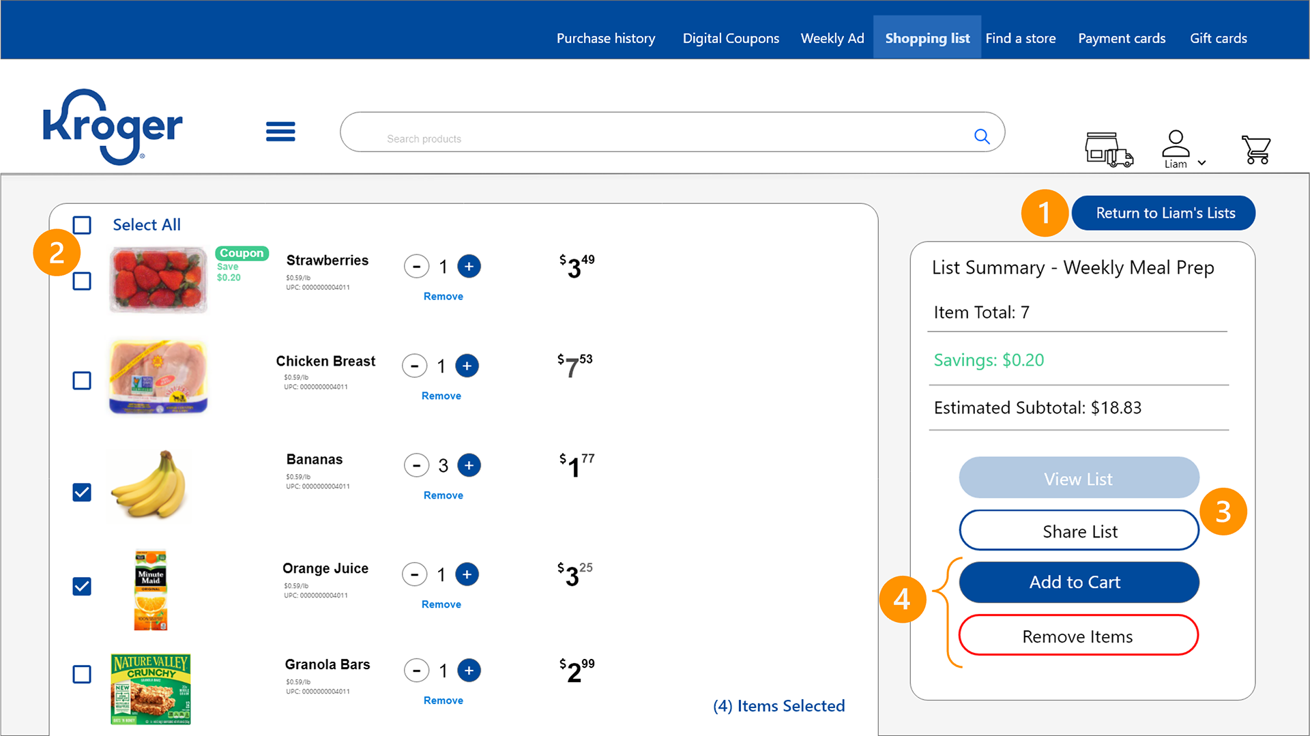Open the Liam profile menu
This screenshot has height=736, width=1310.
pyautogui.click(x=1176, y=148)
